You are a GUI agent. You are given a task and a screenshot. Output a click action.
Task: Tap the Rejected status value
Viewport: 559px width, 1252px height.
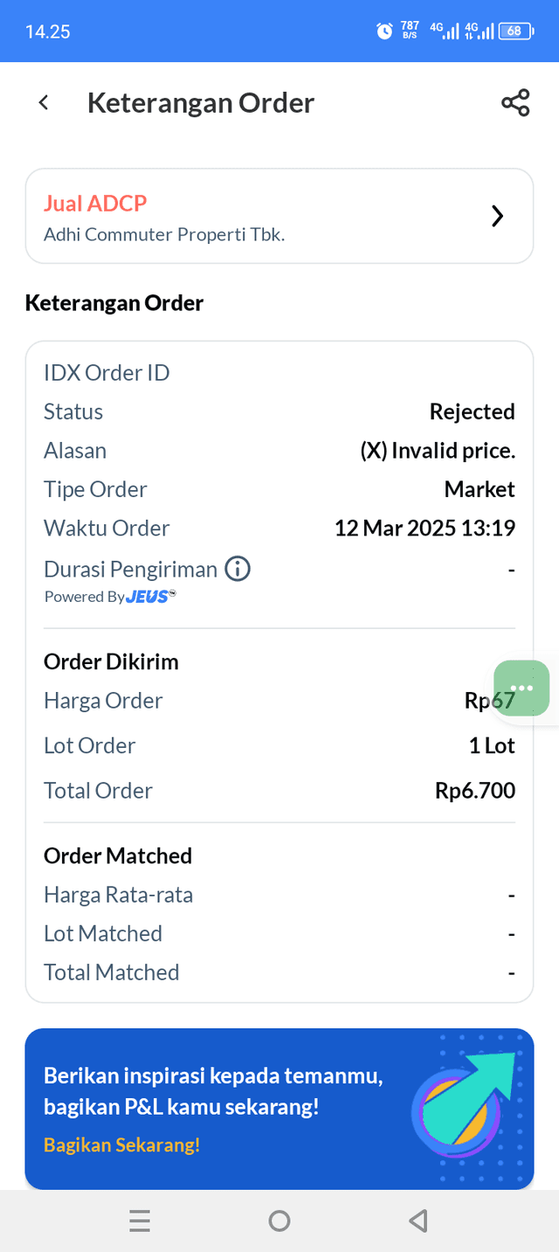click(473, 412)
